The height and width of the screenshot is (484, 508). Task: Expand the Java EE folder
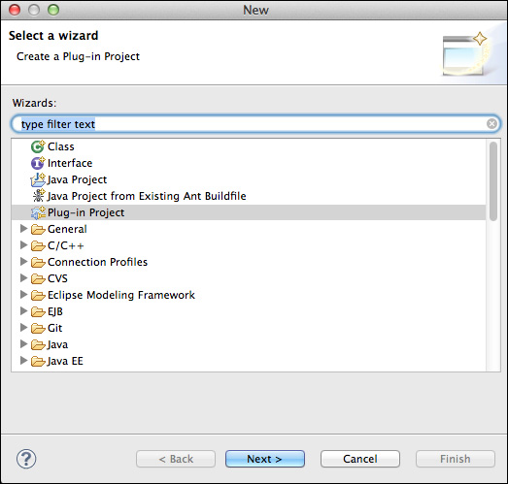click(23, 361)
